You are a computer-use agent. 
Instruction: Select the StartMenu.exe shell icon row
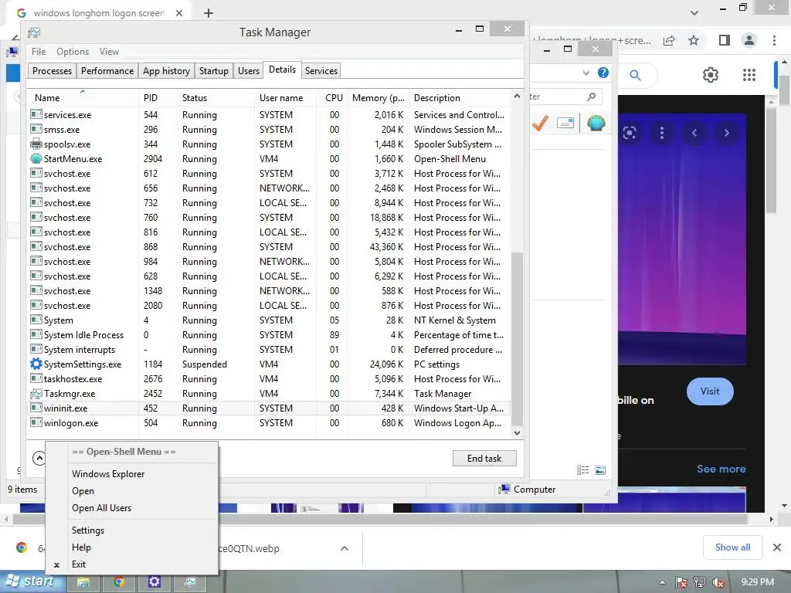36,158
